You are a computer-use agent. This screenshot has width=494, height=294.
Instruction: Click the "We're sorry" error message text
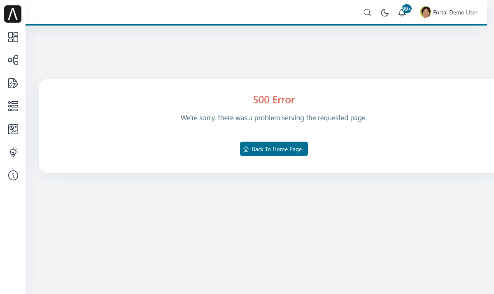coord(273,118)
